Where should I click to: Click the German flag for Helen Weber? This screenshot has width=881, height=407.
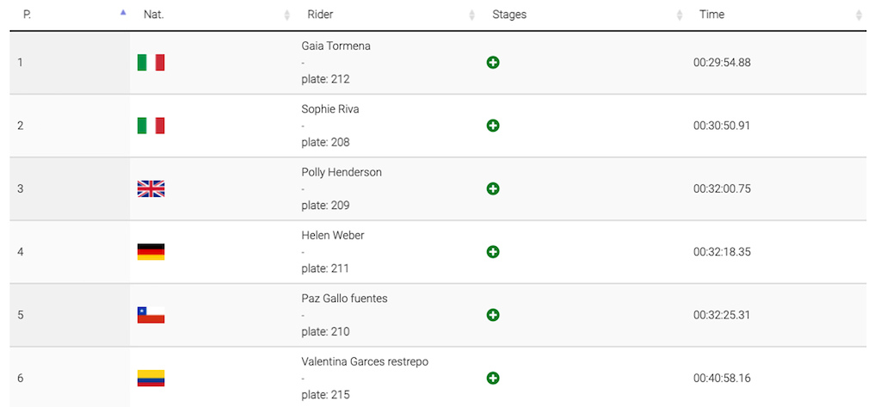(x=151, y=251)
